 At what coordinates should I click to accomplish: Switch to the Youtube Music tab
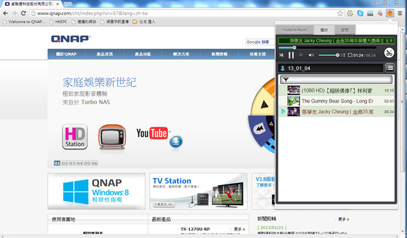pos(294,30)
